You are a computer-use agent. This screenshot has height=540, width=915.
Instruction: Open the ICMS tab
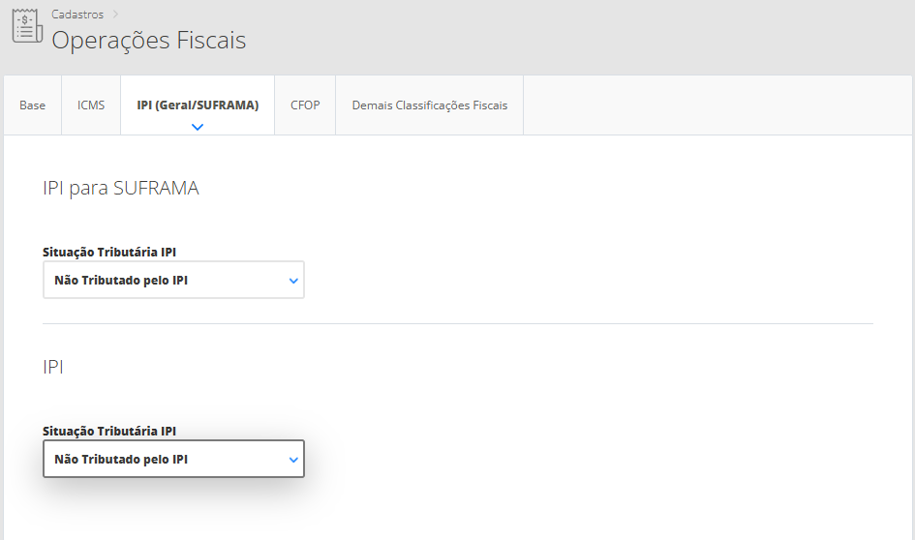tap(91, 105)
